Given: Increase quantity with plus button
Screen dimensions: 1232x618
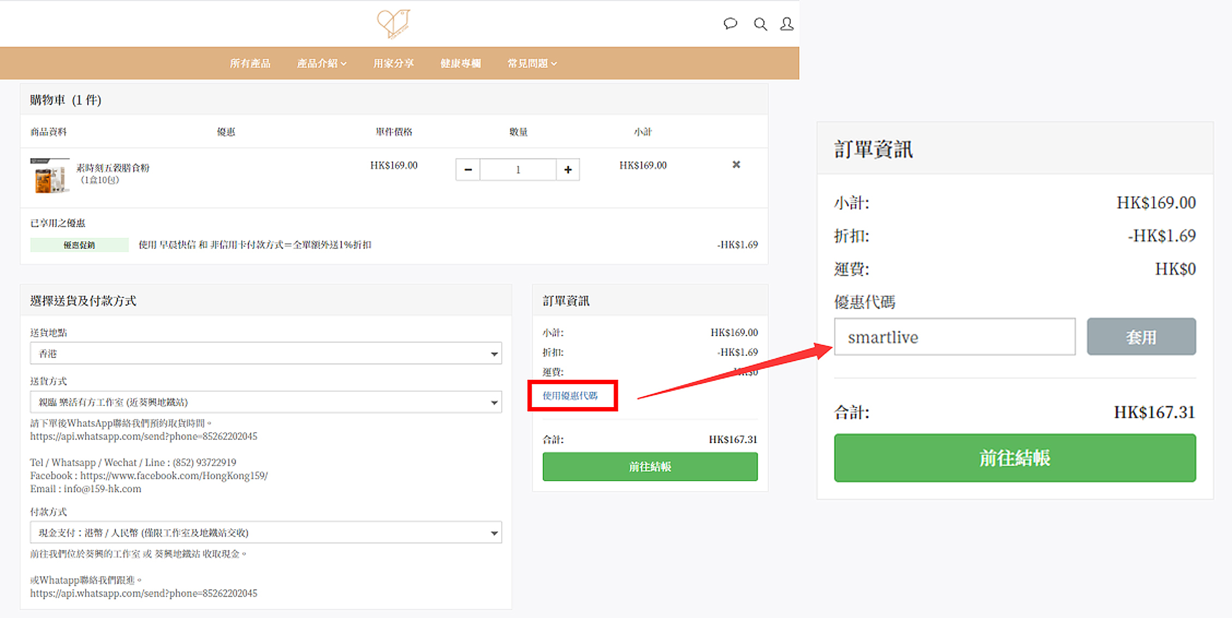Looking at the screenshot, I should click(x=568, y=169).
